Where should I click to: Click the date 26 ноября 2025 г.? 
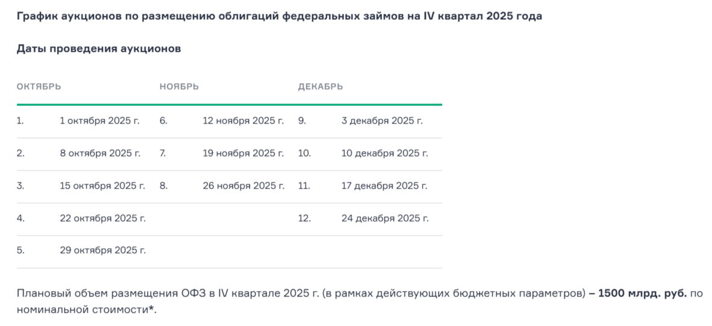coord(243,186)
